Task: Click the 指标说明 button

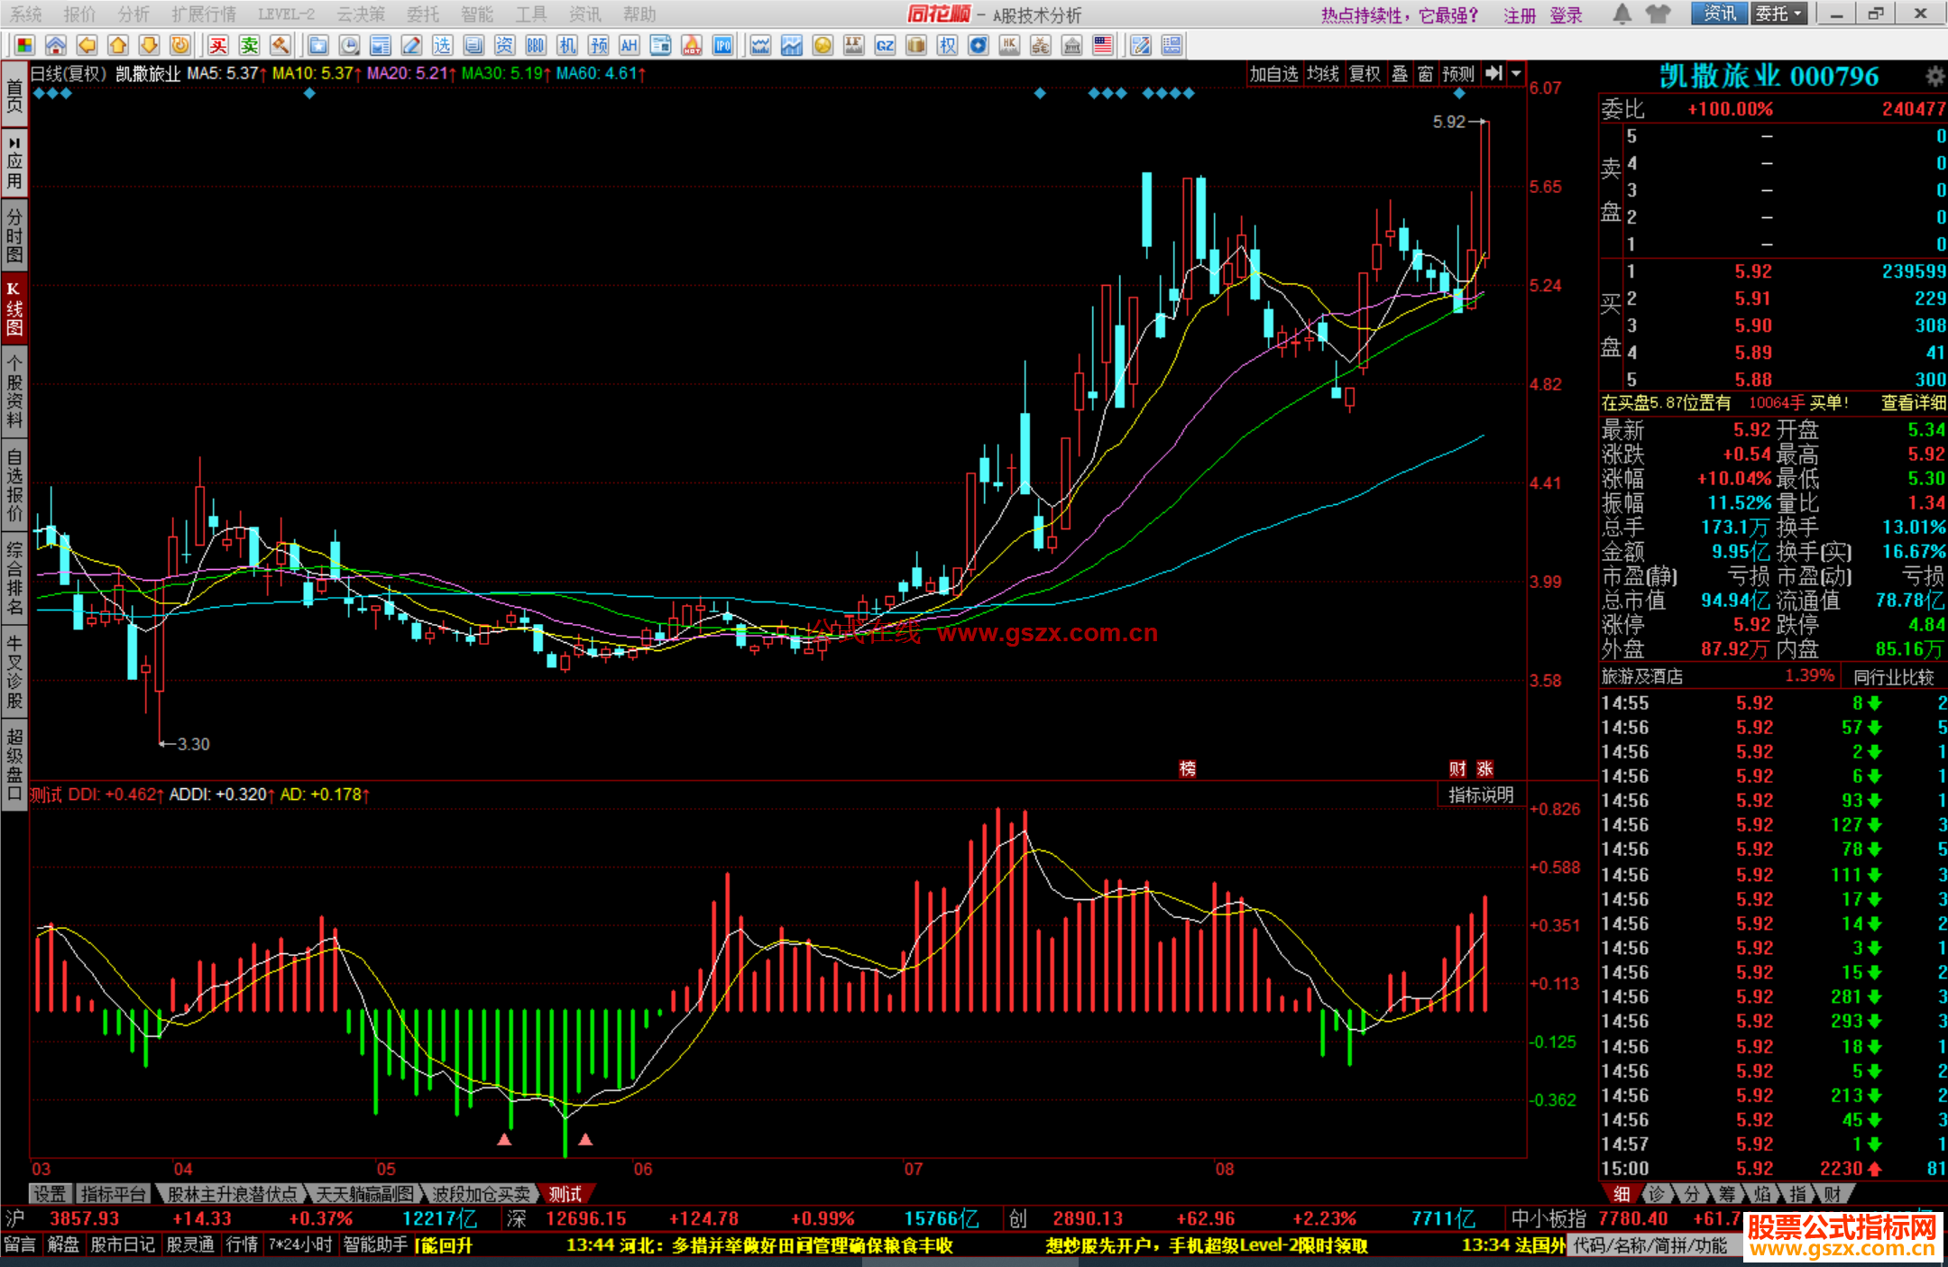Action: (x=1480, y=794)
